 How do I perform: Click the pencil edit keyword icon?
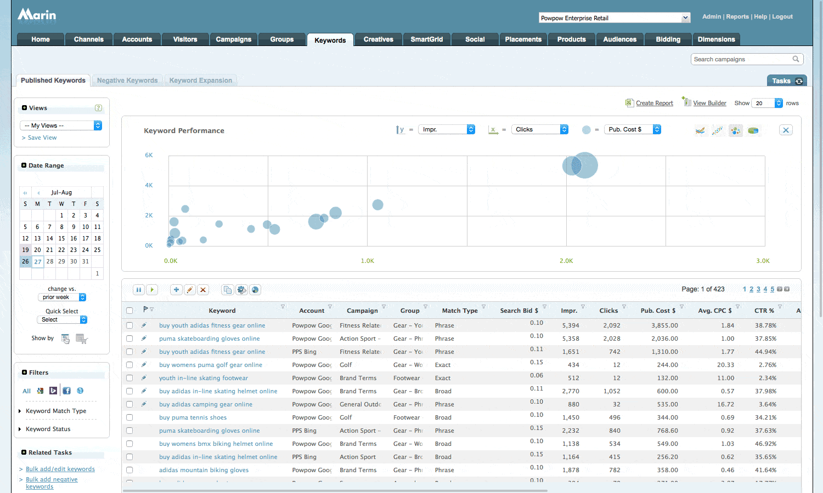click(189, 290)
